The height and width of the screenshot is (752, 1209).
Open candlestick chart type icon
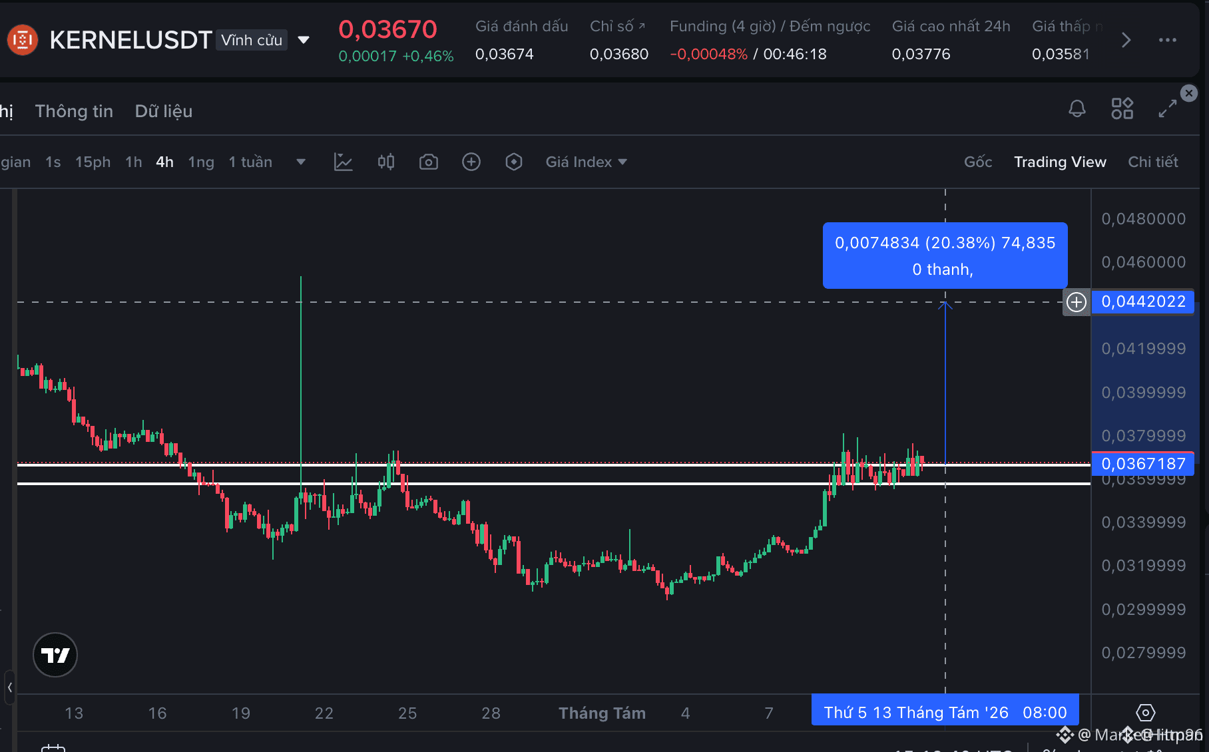point(386,162)
